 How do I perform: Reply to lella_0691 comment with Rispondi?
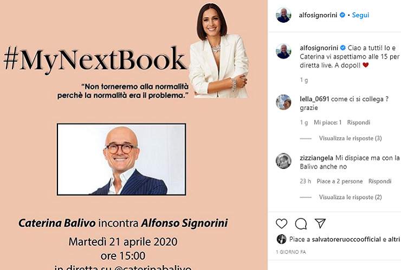pyautogui.click(x=359, y=123)
